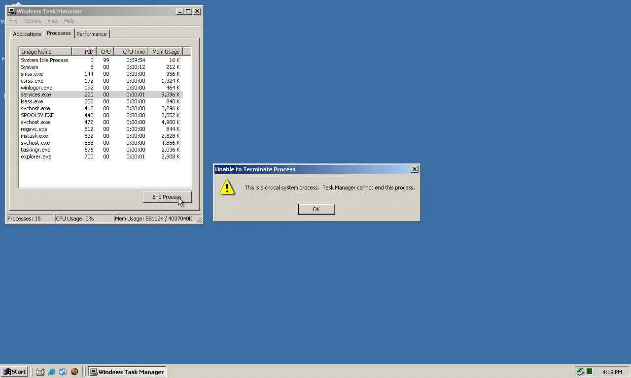Select the System Idle Process row
The width and height of the screenshot is (631, 378).
coord(101,60)
